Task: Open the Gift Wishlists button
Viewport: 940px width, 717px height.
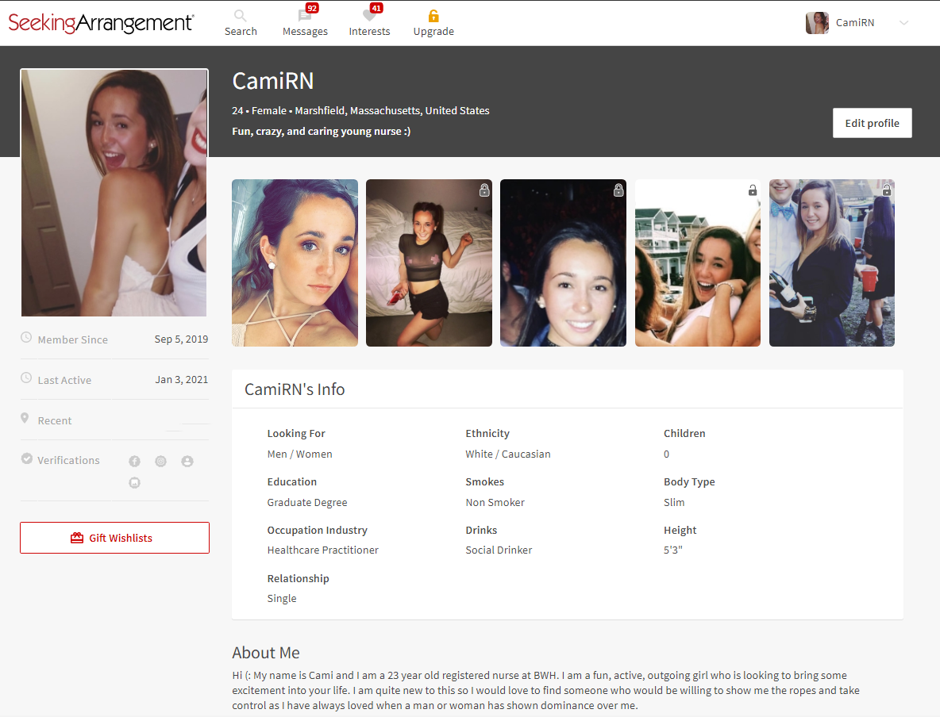Action: point(114,538)
